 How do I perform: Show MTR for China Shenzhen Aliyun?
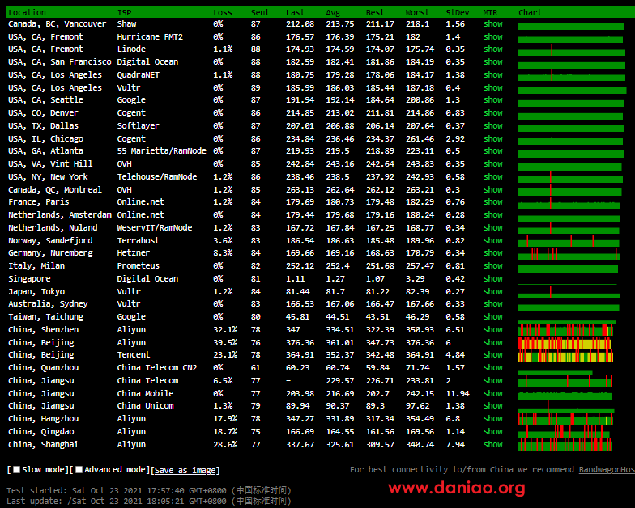click(x=492, y=330)
